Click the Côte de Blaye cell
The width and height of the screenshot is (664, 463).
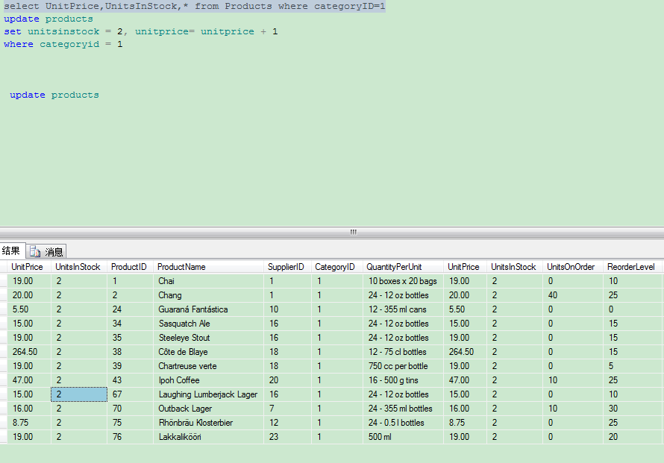pos(208,352)
